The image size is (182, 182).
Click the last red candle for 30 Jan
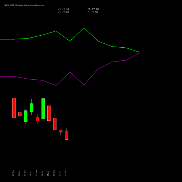[67, 135]
